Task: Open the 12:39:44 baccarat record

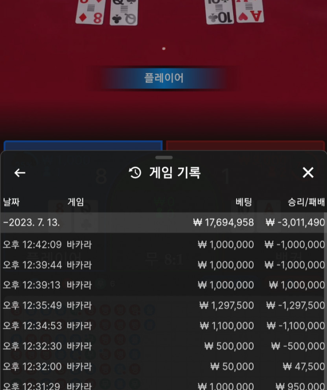Action: pyautogui.click(x=163, y=265)
